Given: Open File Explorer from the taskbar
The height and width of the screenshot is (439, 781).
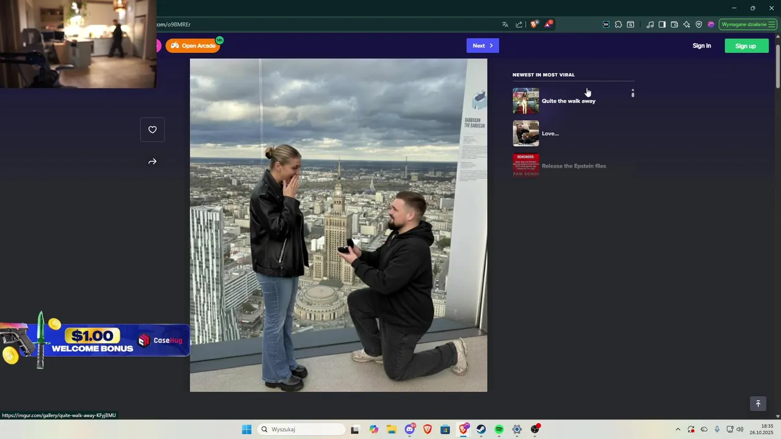Looking at the screenshot, I should [x=392, y=429].
